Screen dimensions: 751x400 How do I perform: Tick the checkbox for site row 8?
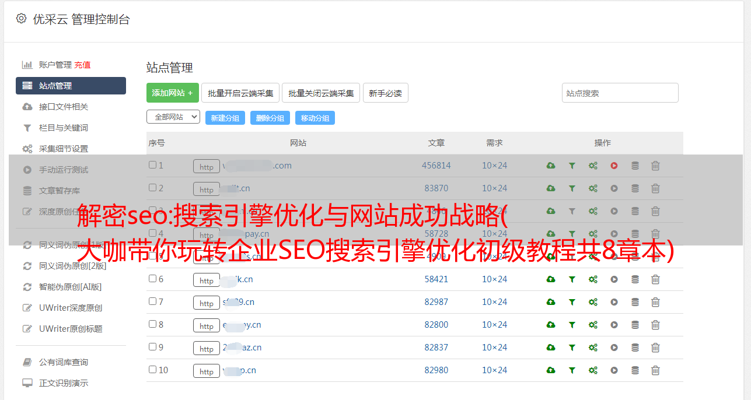coord(152,324)
